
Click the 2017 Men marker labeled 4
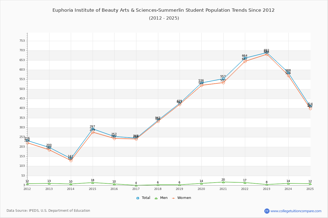[x=136, y=185]
